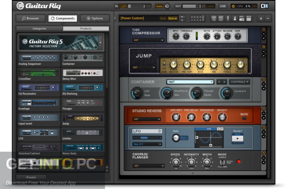
Task: Switch to the Components tab
Action: pyautogui.click(x=62, y=18)
